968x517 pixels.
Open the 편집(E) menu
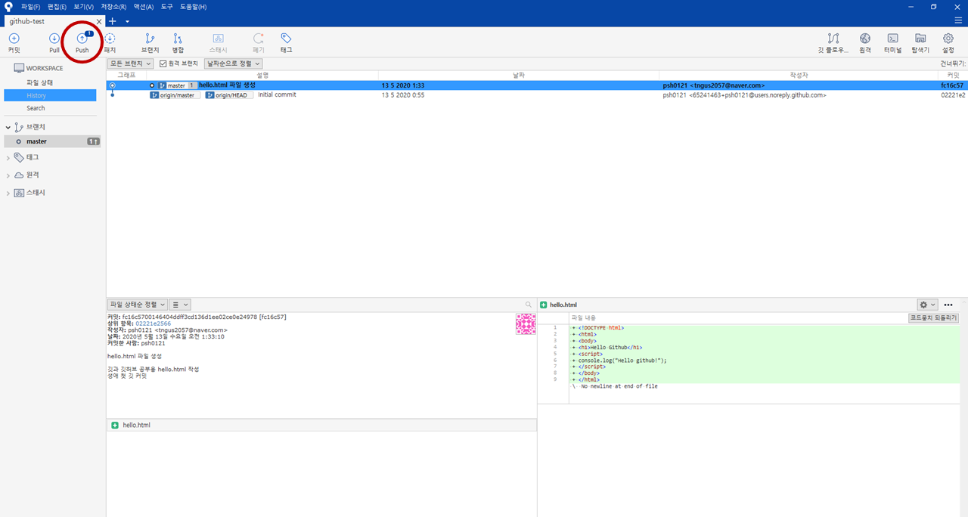coord(57,7)
